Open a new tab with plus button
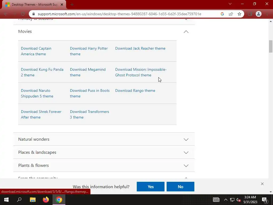 [x=72, y=5]
